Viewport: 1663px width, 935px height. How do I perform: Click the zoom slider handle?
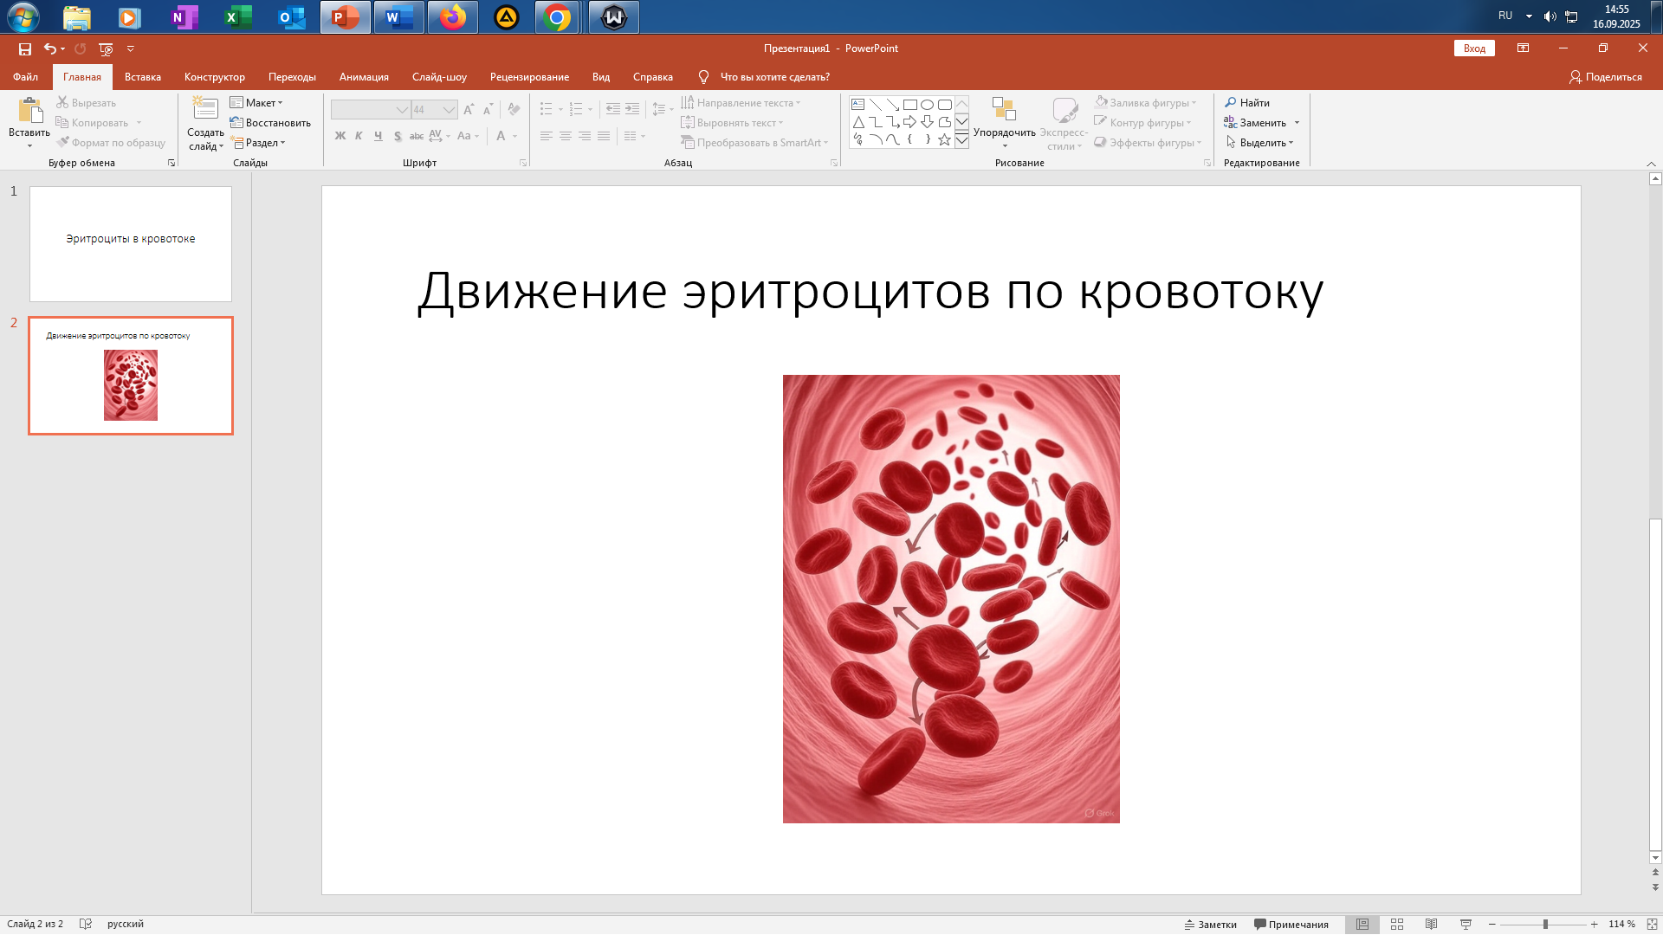tap(1545, 925)
